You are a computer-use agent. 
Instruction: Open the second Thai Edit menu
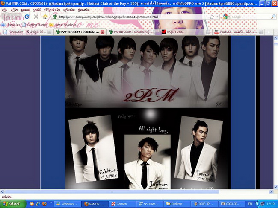tap(14, 10)
